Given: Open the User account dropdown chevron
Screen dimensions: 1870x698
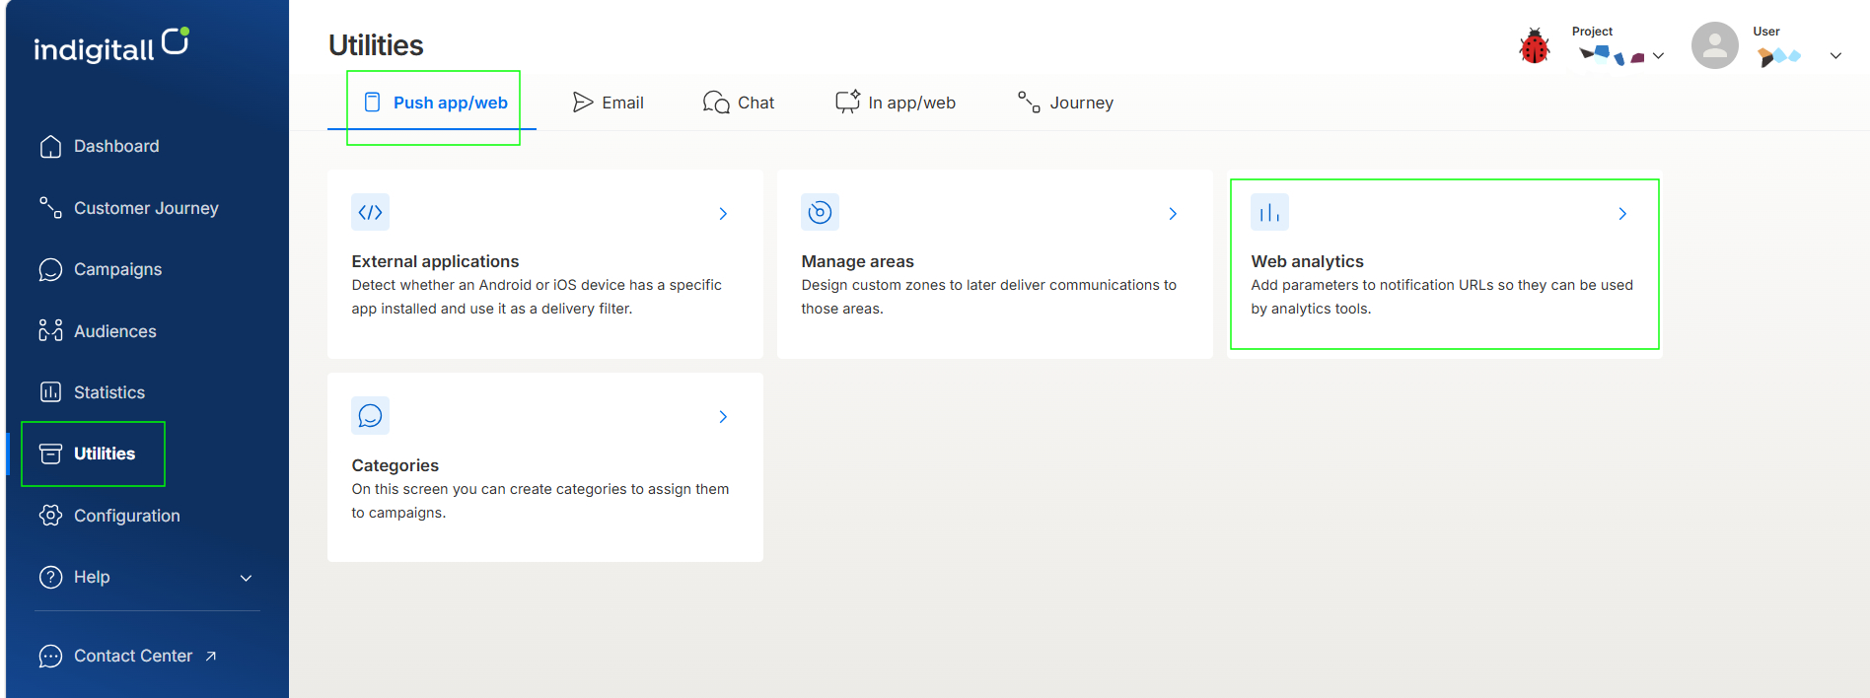Looking at the screenshot, I should click(x=1835, y=56).
